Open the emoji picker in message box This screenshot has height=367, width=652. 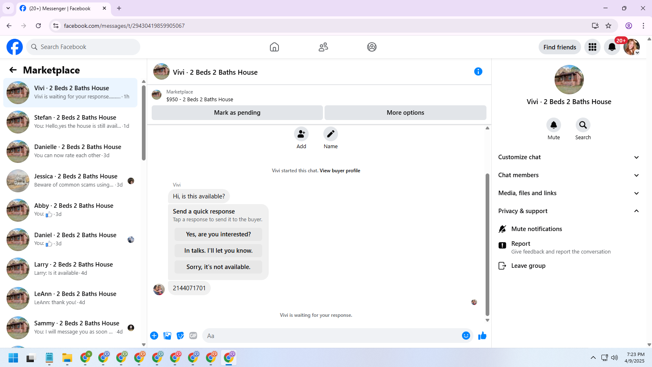pos(466,336)
